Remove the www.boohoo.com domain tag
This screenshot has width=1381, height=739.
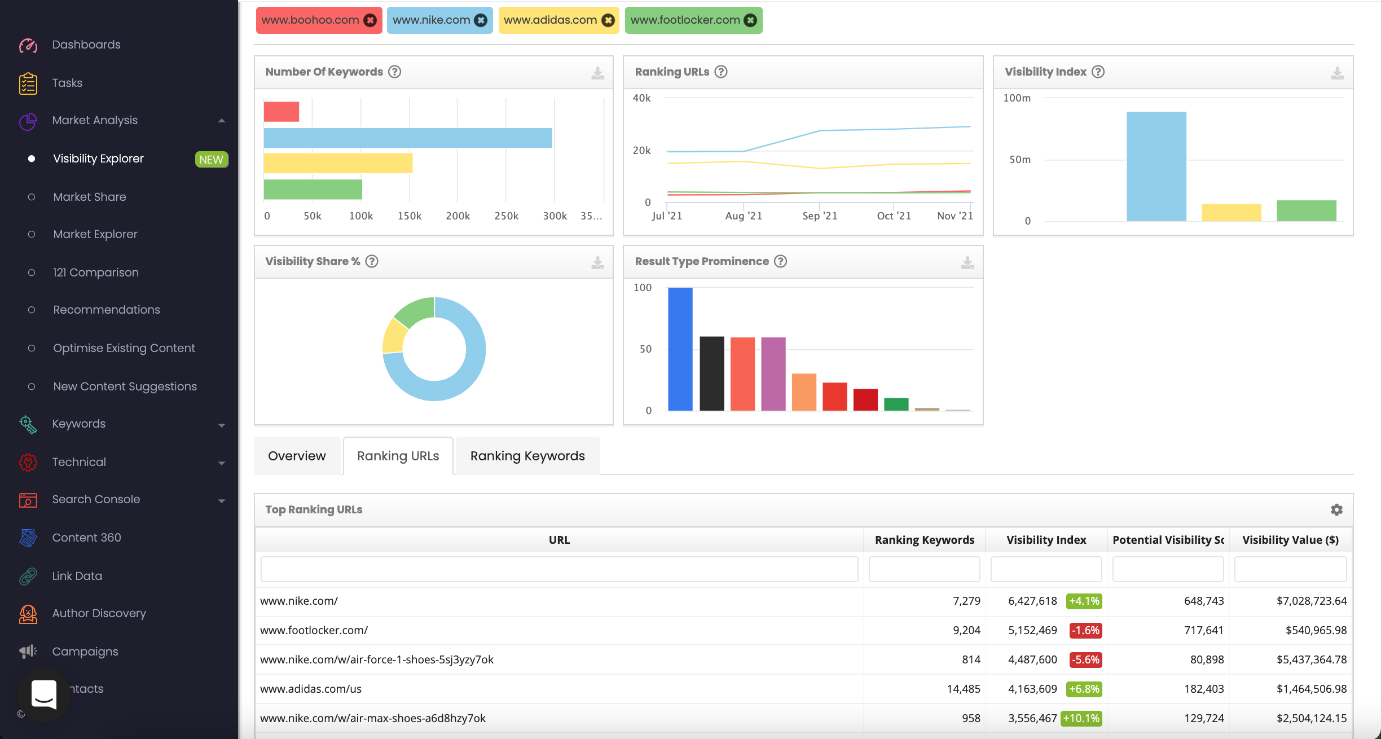(x=370, y=20)
